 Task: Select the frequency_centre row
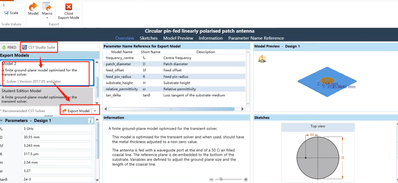tap(174, 58)
